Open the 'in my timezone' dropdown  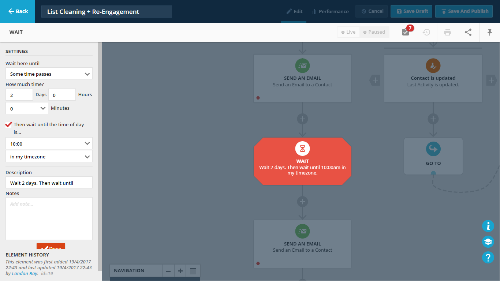pyautogui.click(x=49, y=157)
